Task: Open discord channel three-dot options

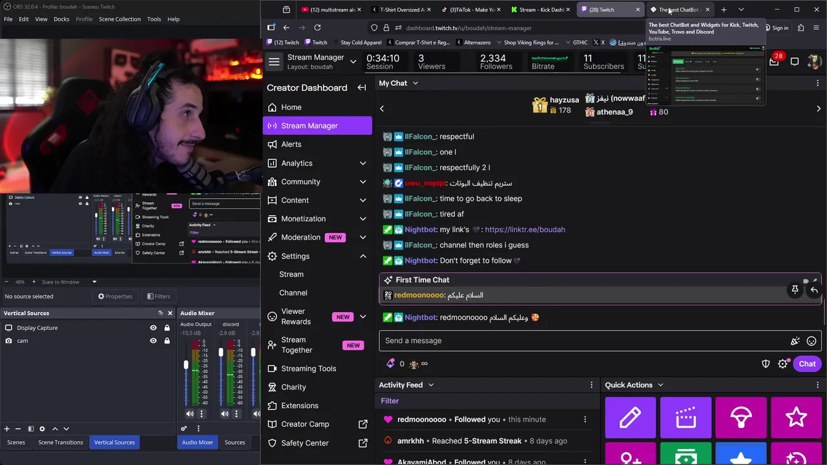Action: click(x=236, y=414)
